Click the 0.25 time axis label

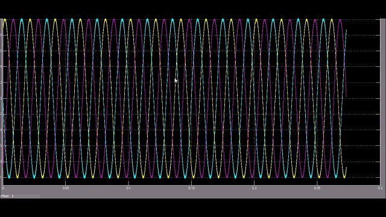317,188
